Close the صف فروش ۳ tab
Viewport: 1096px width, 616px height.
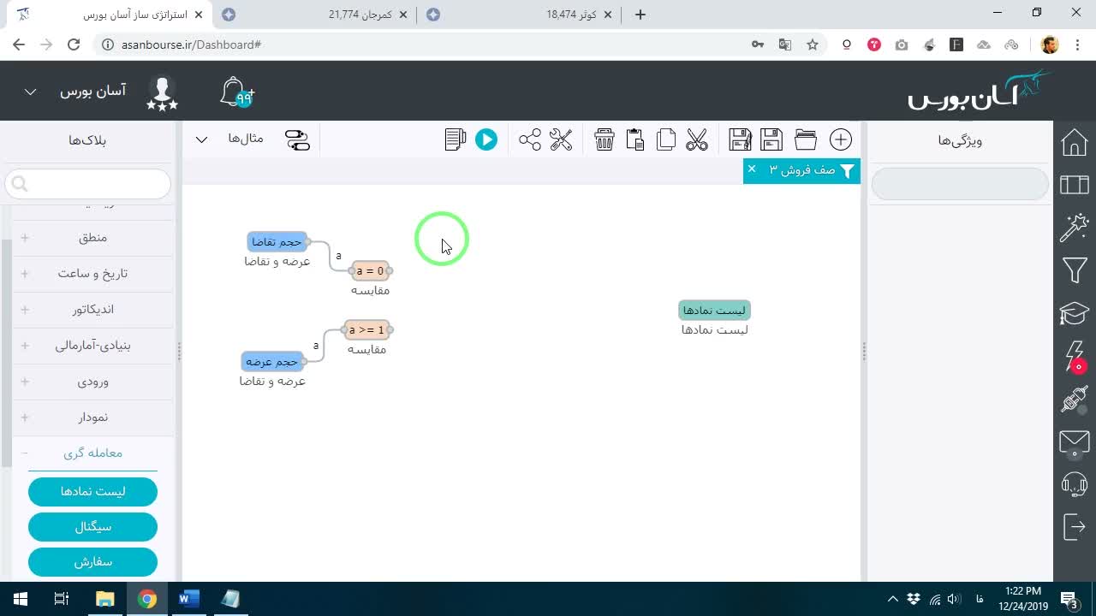[752, 169]
